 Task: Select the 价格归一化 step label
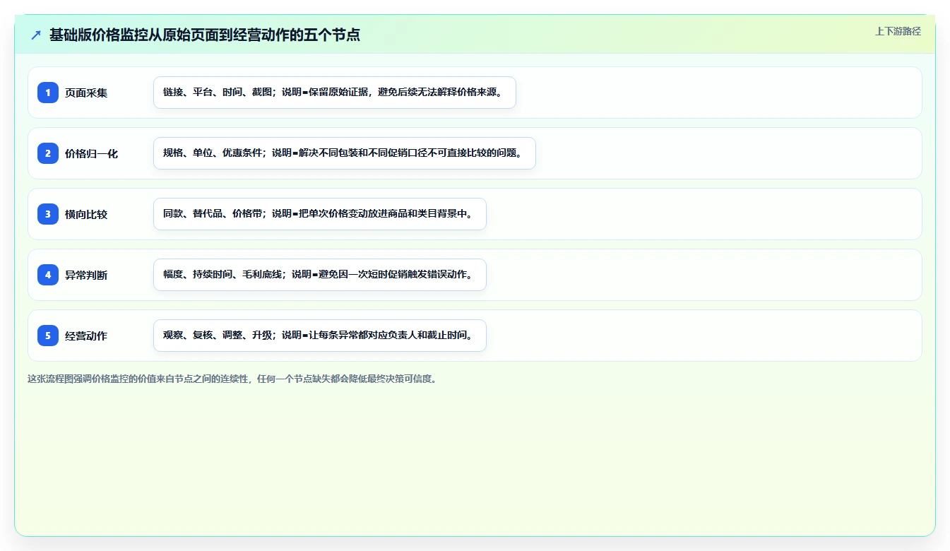[91, 153]
